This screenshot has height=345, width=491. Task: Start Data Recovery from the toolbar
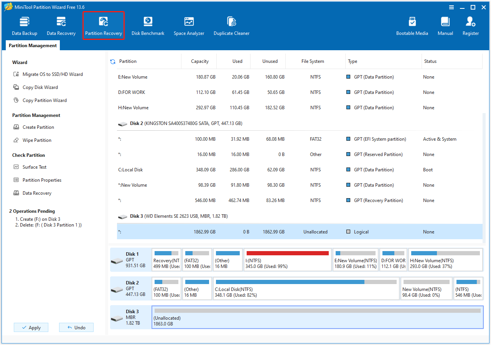point(61,25)
